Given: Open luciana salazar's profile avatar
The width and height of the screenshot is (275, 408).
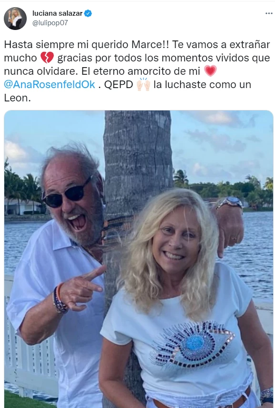Looking at the screenshot, I should [15, 19].
